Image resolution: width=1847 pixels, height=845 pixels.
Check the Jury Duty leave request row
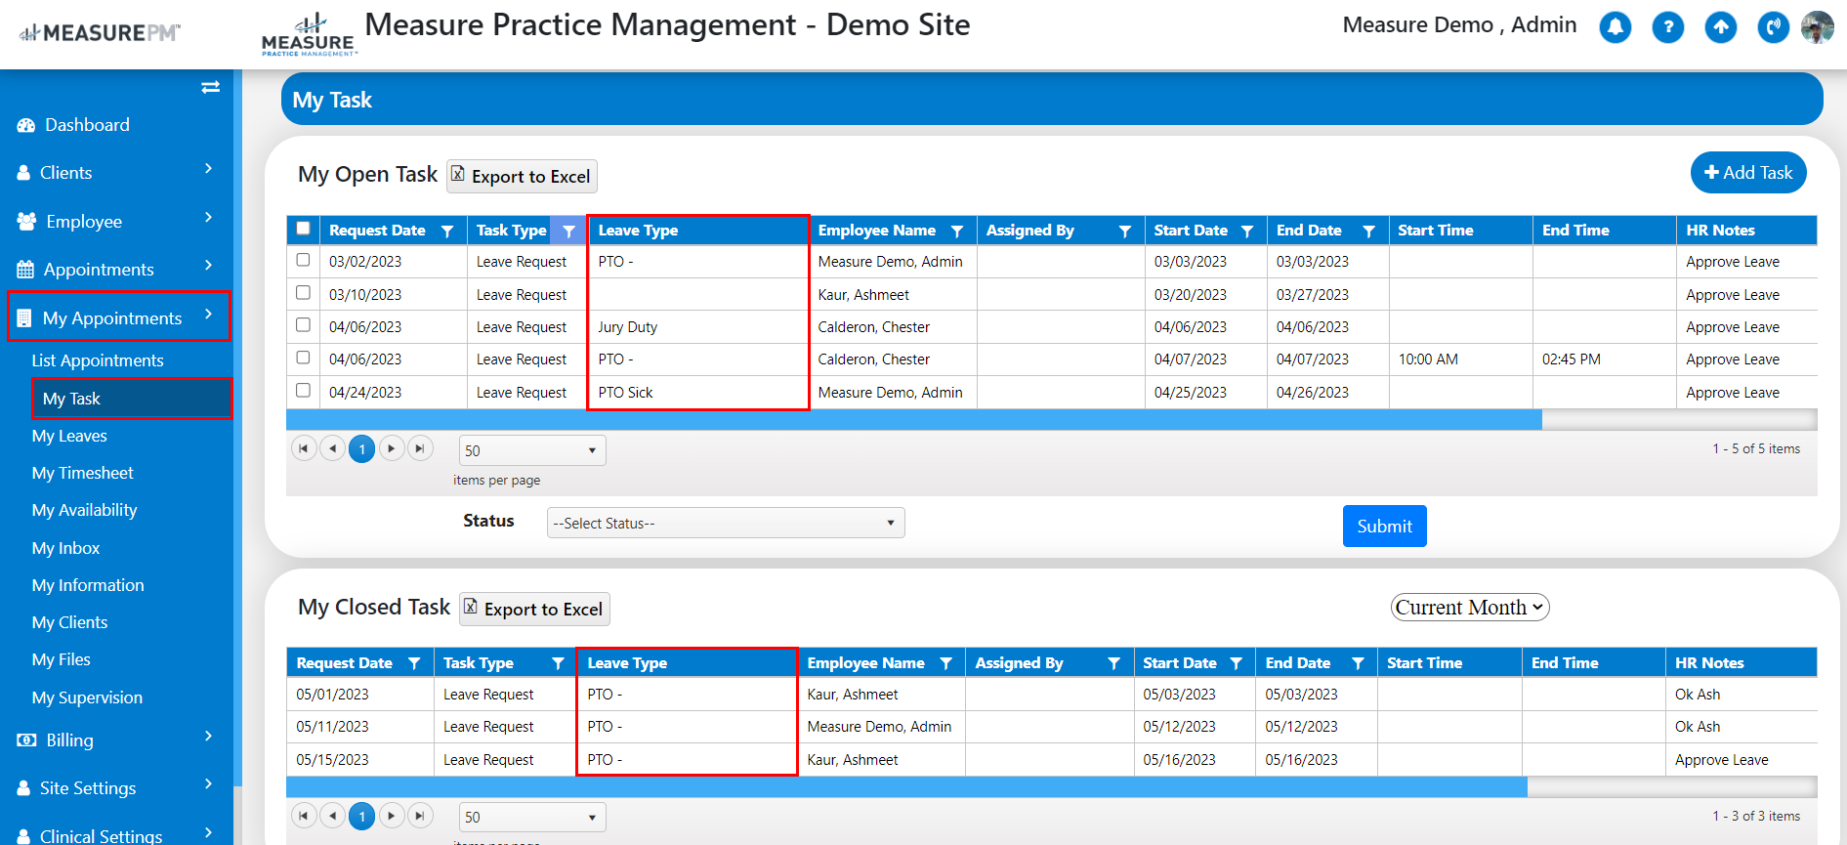coord(303,324)
